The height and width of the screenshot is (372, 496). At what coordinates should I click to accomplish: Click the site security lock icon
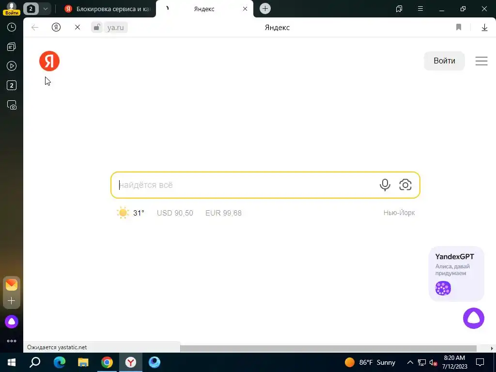97,27
